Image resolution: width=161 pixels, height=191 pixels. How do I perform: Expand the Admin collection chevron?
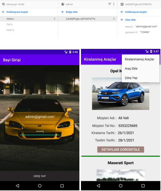pyautogui.click(x=55, y=19)
